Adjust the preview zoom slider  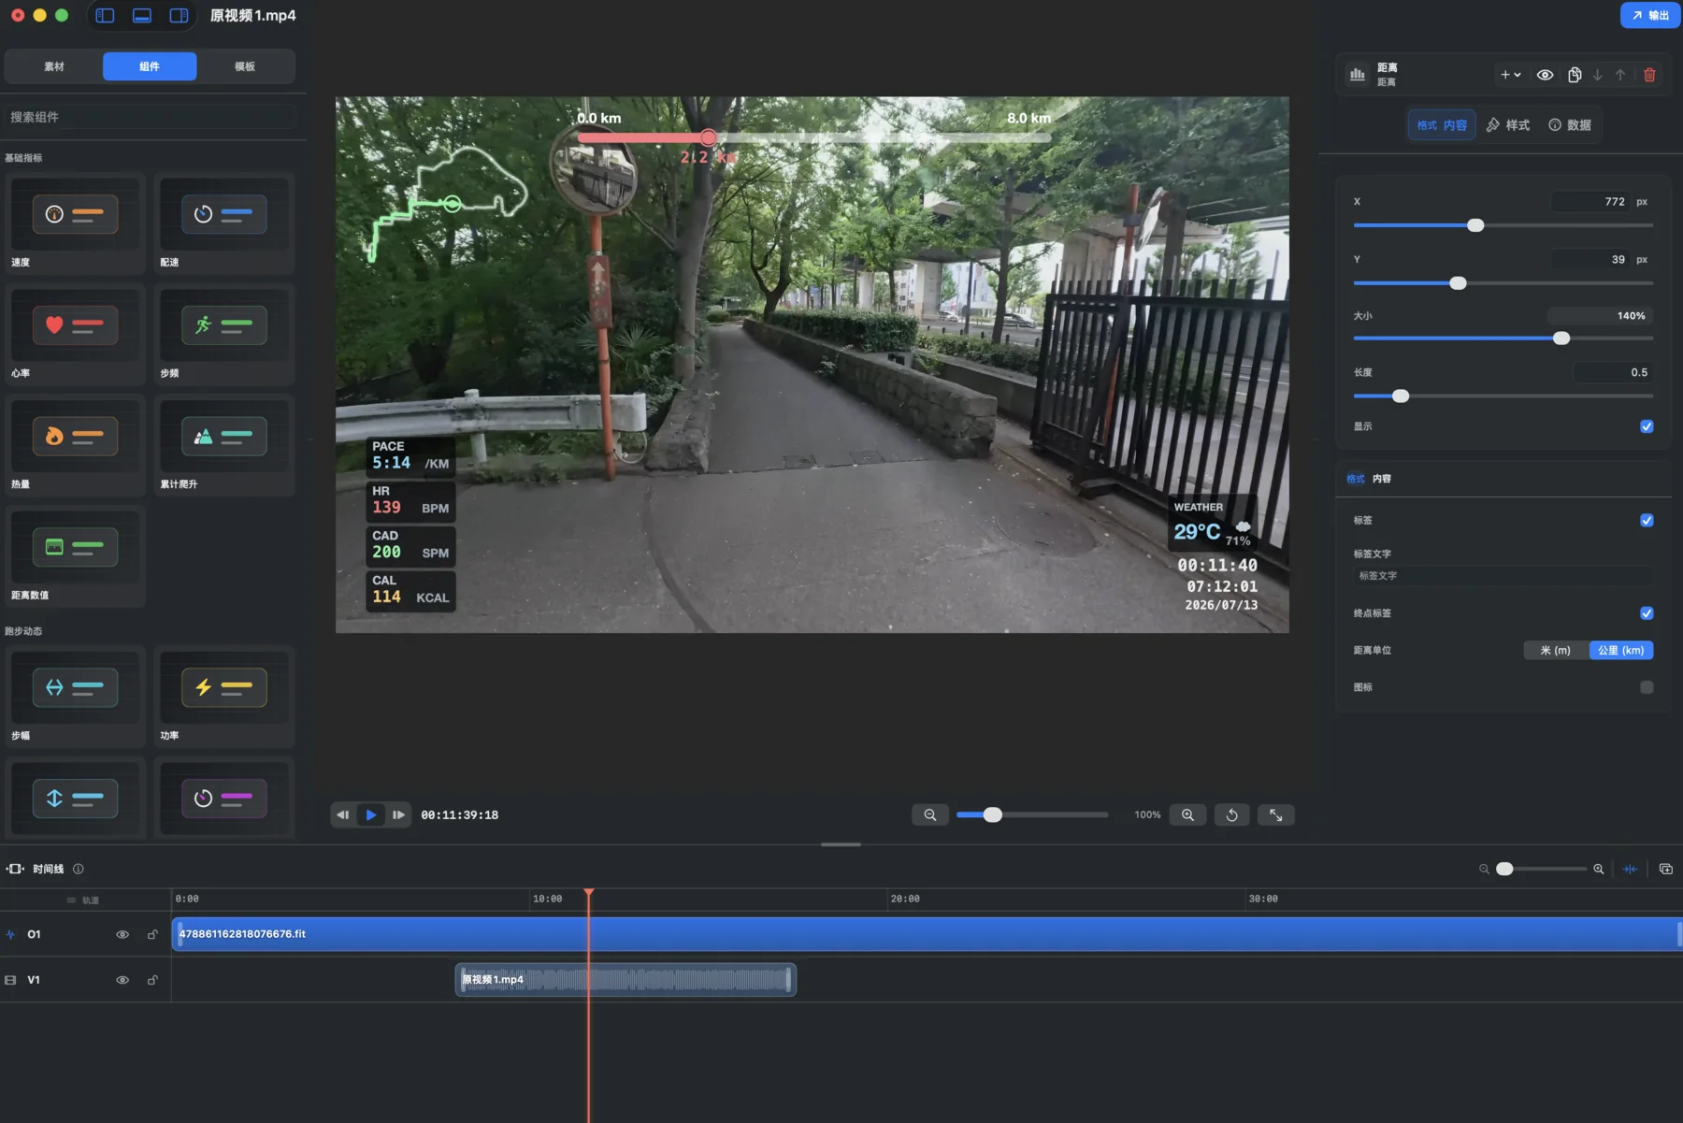993,814
